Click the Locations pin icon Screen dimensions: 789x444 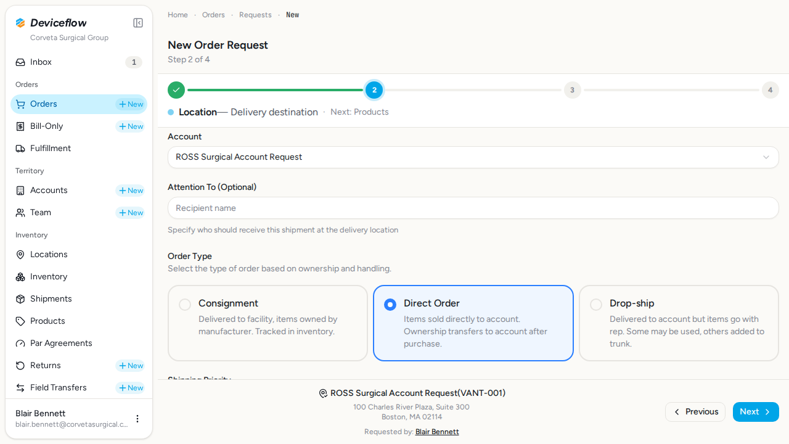point(20,255)
